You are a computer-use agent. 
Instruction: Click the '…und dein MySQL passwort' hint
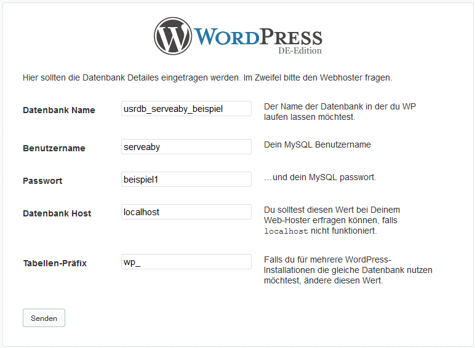click(320, 178)
